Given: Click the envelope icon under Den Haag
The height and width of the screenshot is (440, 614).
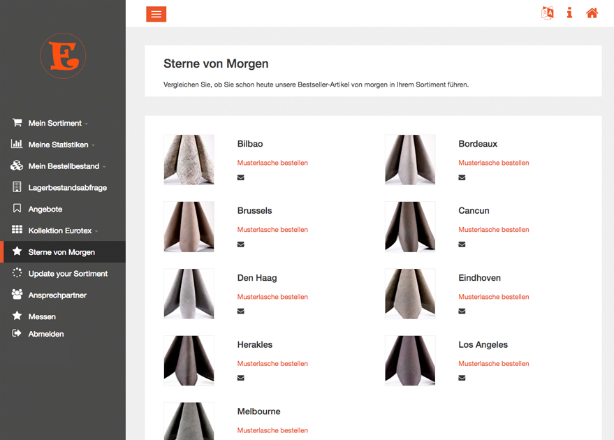Looking at the screenshot, I should 241,311.
